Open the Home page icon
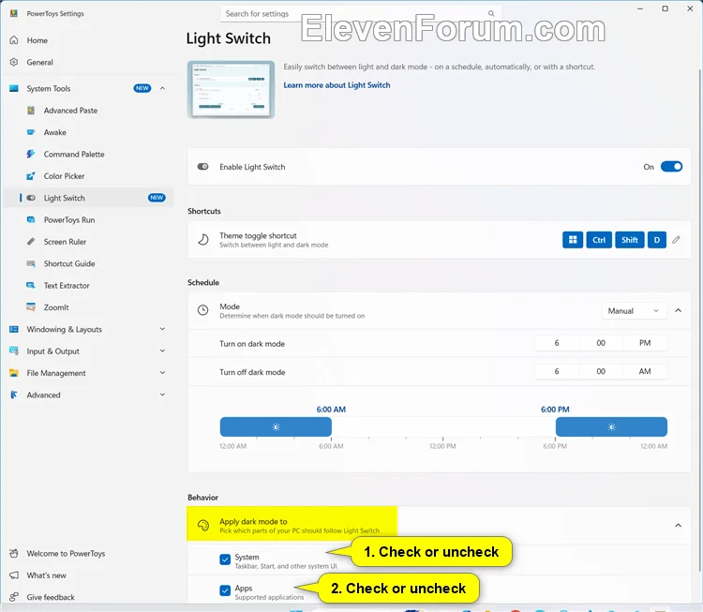This screenshot has width=703, height=612. click(x=14, y=40)
